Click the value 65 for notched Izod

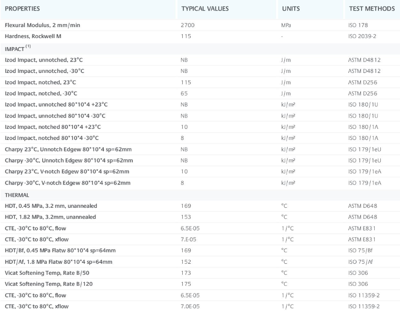tap(185, 93)
